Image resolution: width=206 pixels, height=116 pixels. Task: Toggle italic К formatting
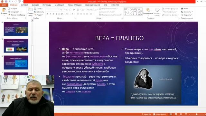tap(50, 14)
